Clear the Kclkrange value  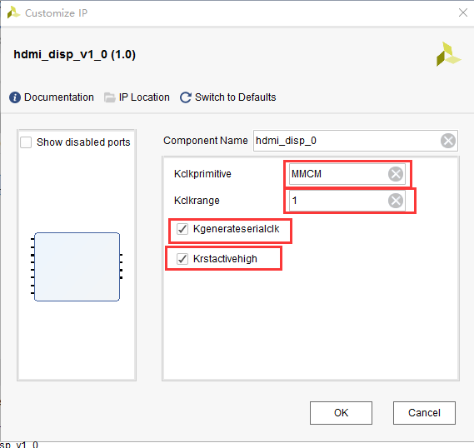[x=396, y=201]
